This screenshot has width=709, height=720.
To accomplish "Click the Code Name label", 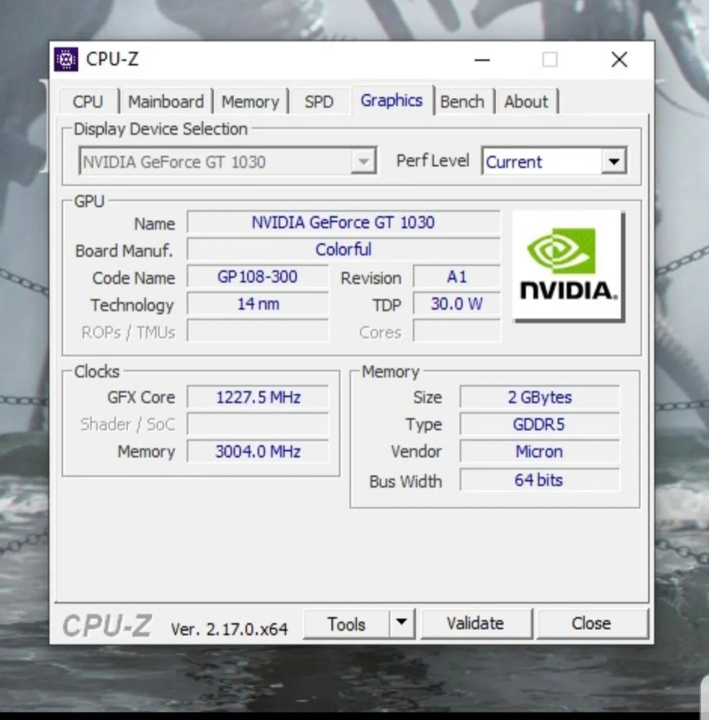I will tap(134, 278).
